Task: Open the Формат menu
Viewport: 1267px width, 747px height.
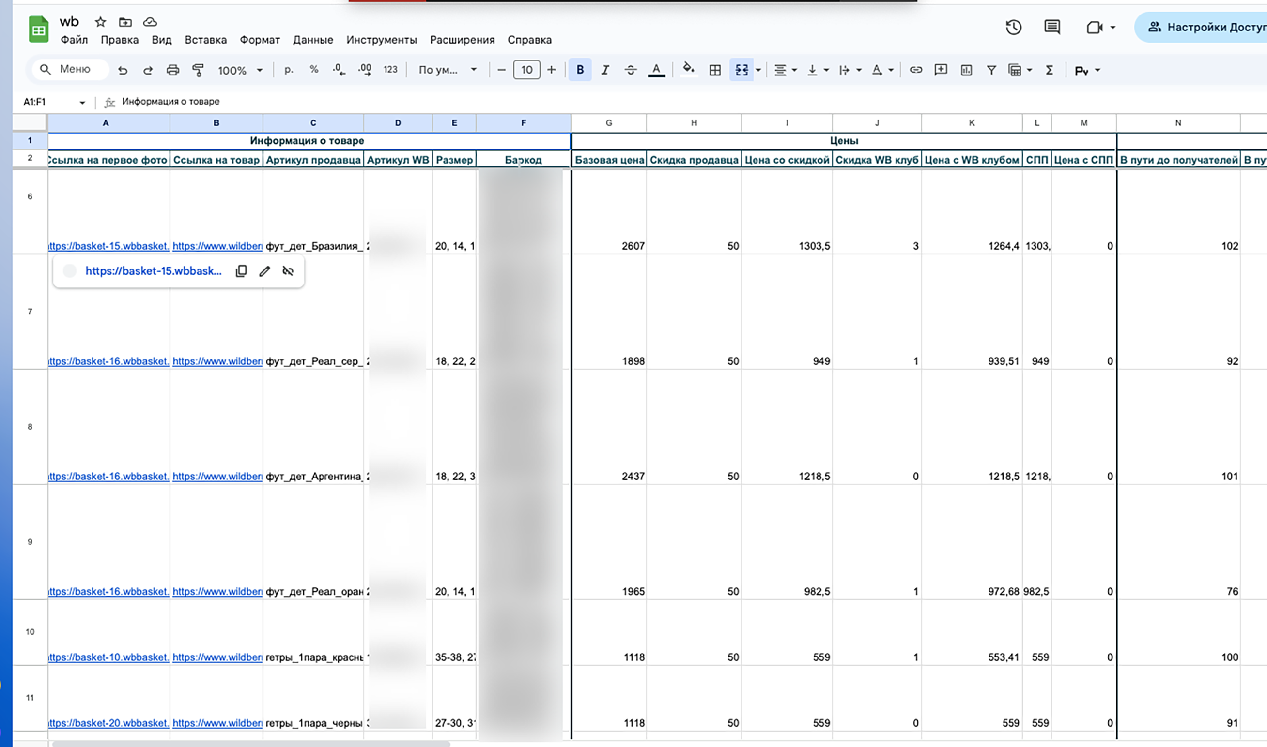Action: (x=260, y=40)
